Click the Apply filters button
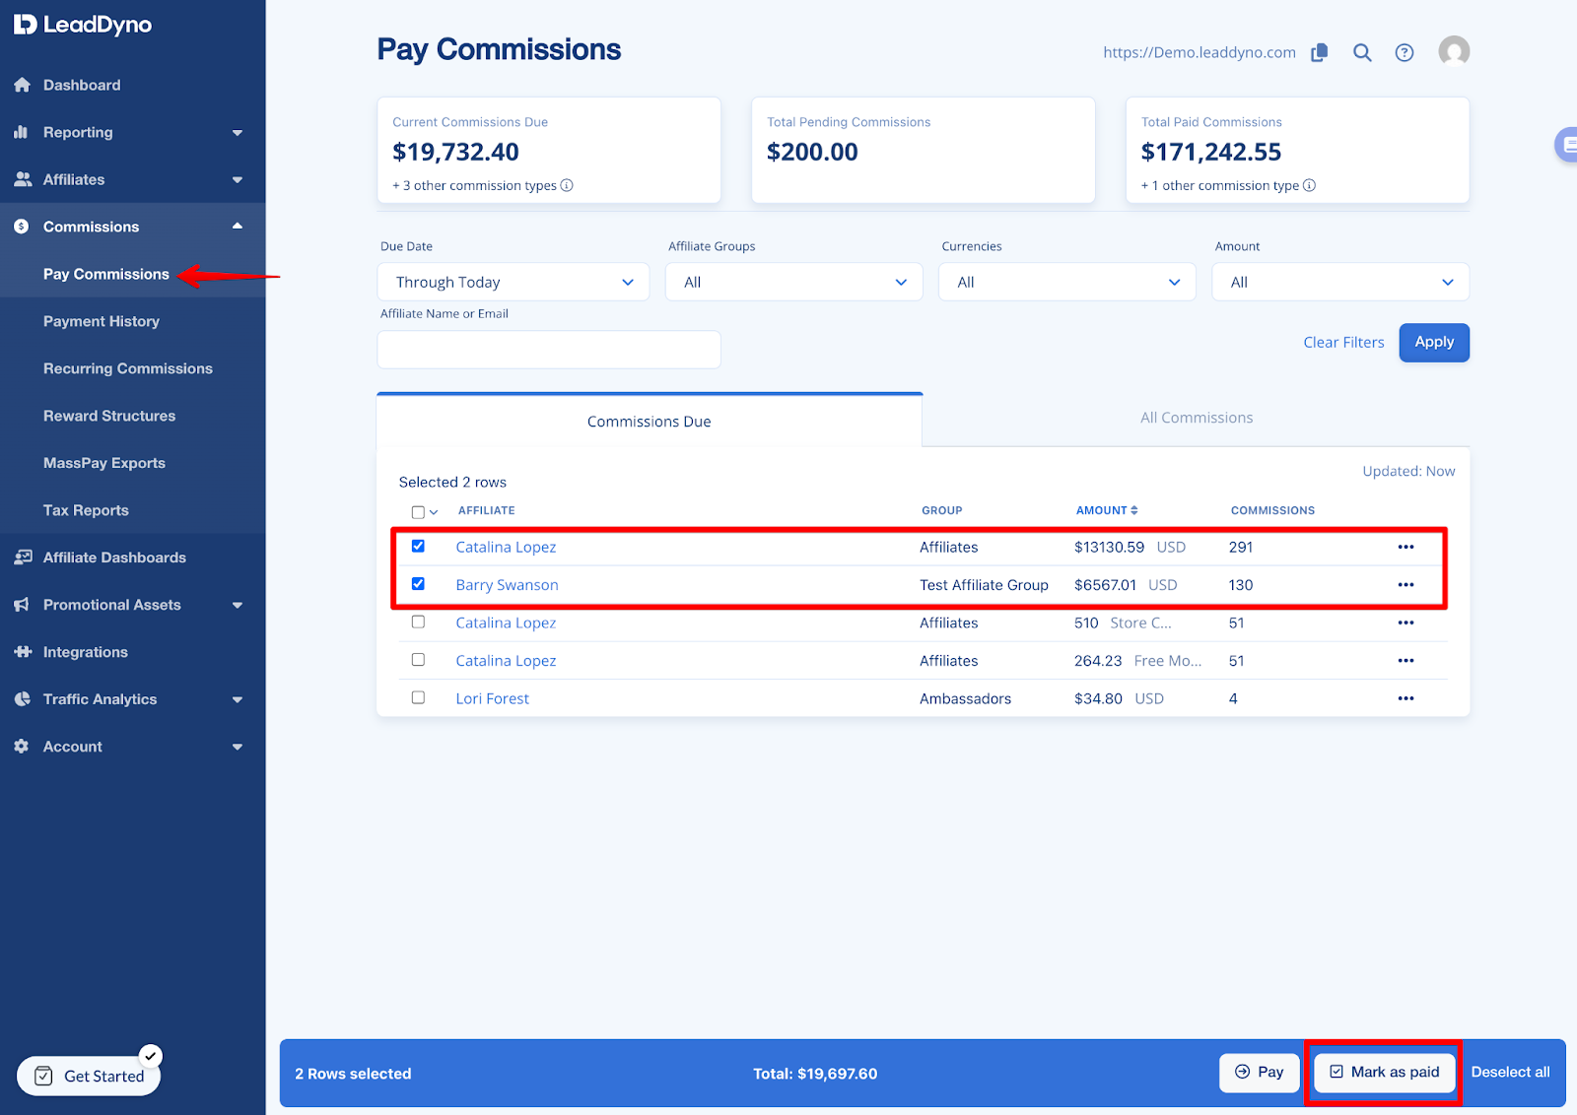This screenshot has height=1115, width=1577. (x=1434, y=342)
